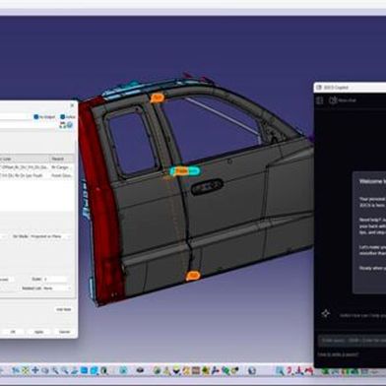Image resolution: width=386 pixels, height=386 pixels.
Task: Open the Related List dropdown
Action: pos(57,288)
